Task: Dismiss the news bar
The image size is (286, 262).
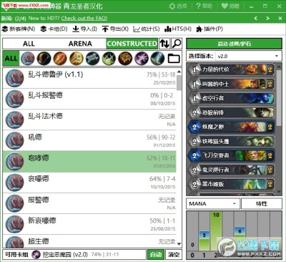Action: [280, 18]
